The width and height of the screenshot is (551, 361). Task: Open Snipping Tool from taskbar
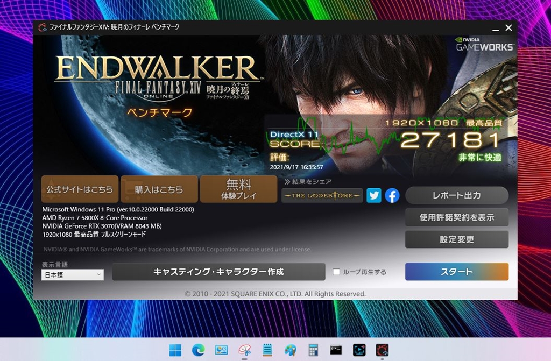[x=244, y=350]
